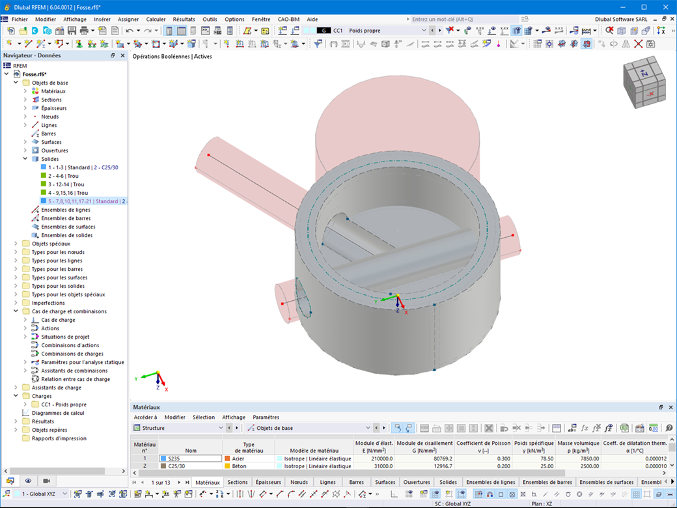The image size is (677, 508).
Task: Toggle solid display mode in the toolbar
Action: (516, 31)
